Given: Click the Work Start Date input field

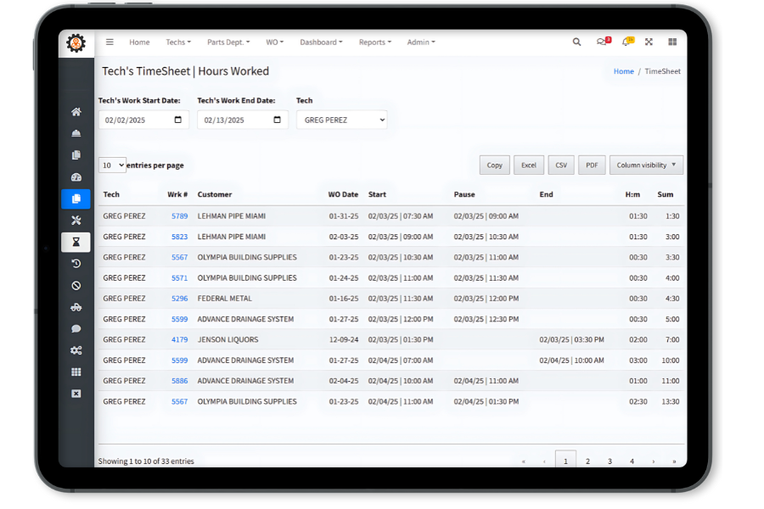Looking at the screenshot, I should tap(143, 120).
